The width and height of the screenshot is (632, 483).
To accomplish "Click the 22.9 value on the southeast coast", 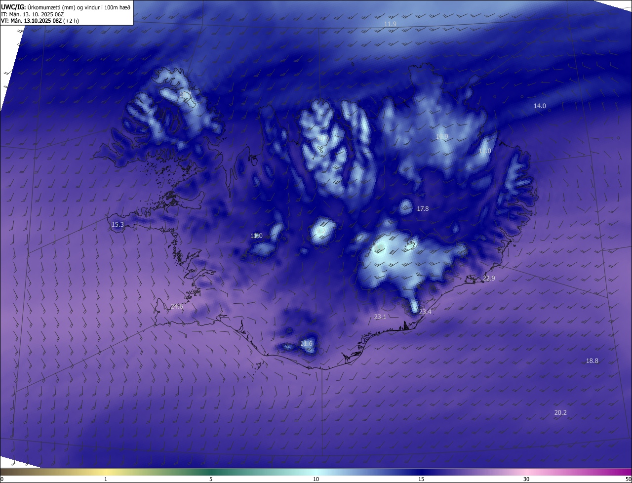I will tap(489, 279).
